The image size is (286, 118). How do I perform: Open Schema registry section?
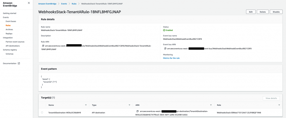pyautogui.click(x=10, y=50)
